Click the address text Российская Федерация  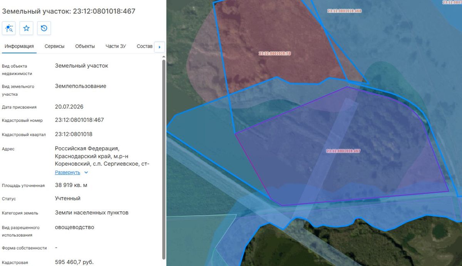(87, 148)
